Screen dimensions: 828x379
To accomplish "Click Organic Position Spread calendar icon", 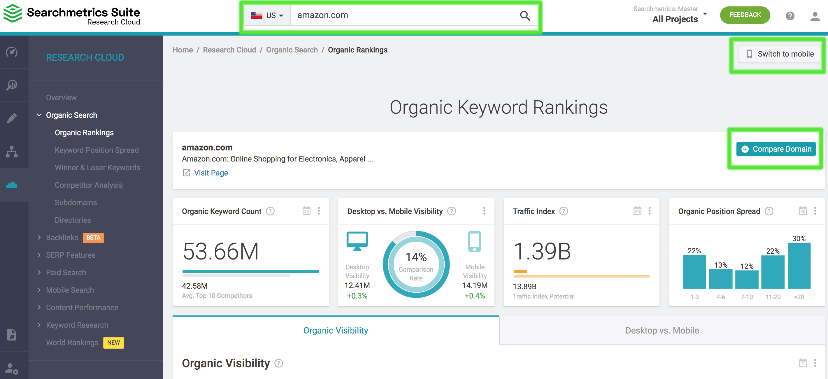I will pyautogui.click(x=803, y=211).
